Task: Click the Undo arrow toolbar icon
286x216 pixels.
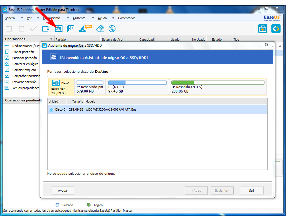Action: coord(9,29)
